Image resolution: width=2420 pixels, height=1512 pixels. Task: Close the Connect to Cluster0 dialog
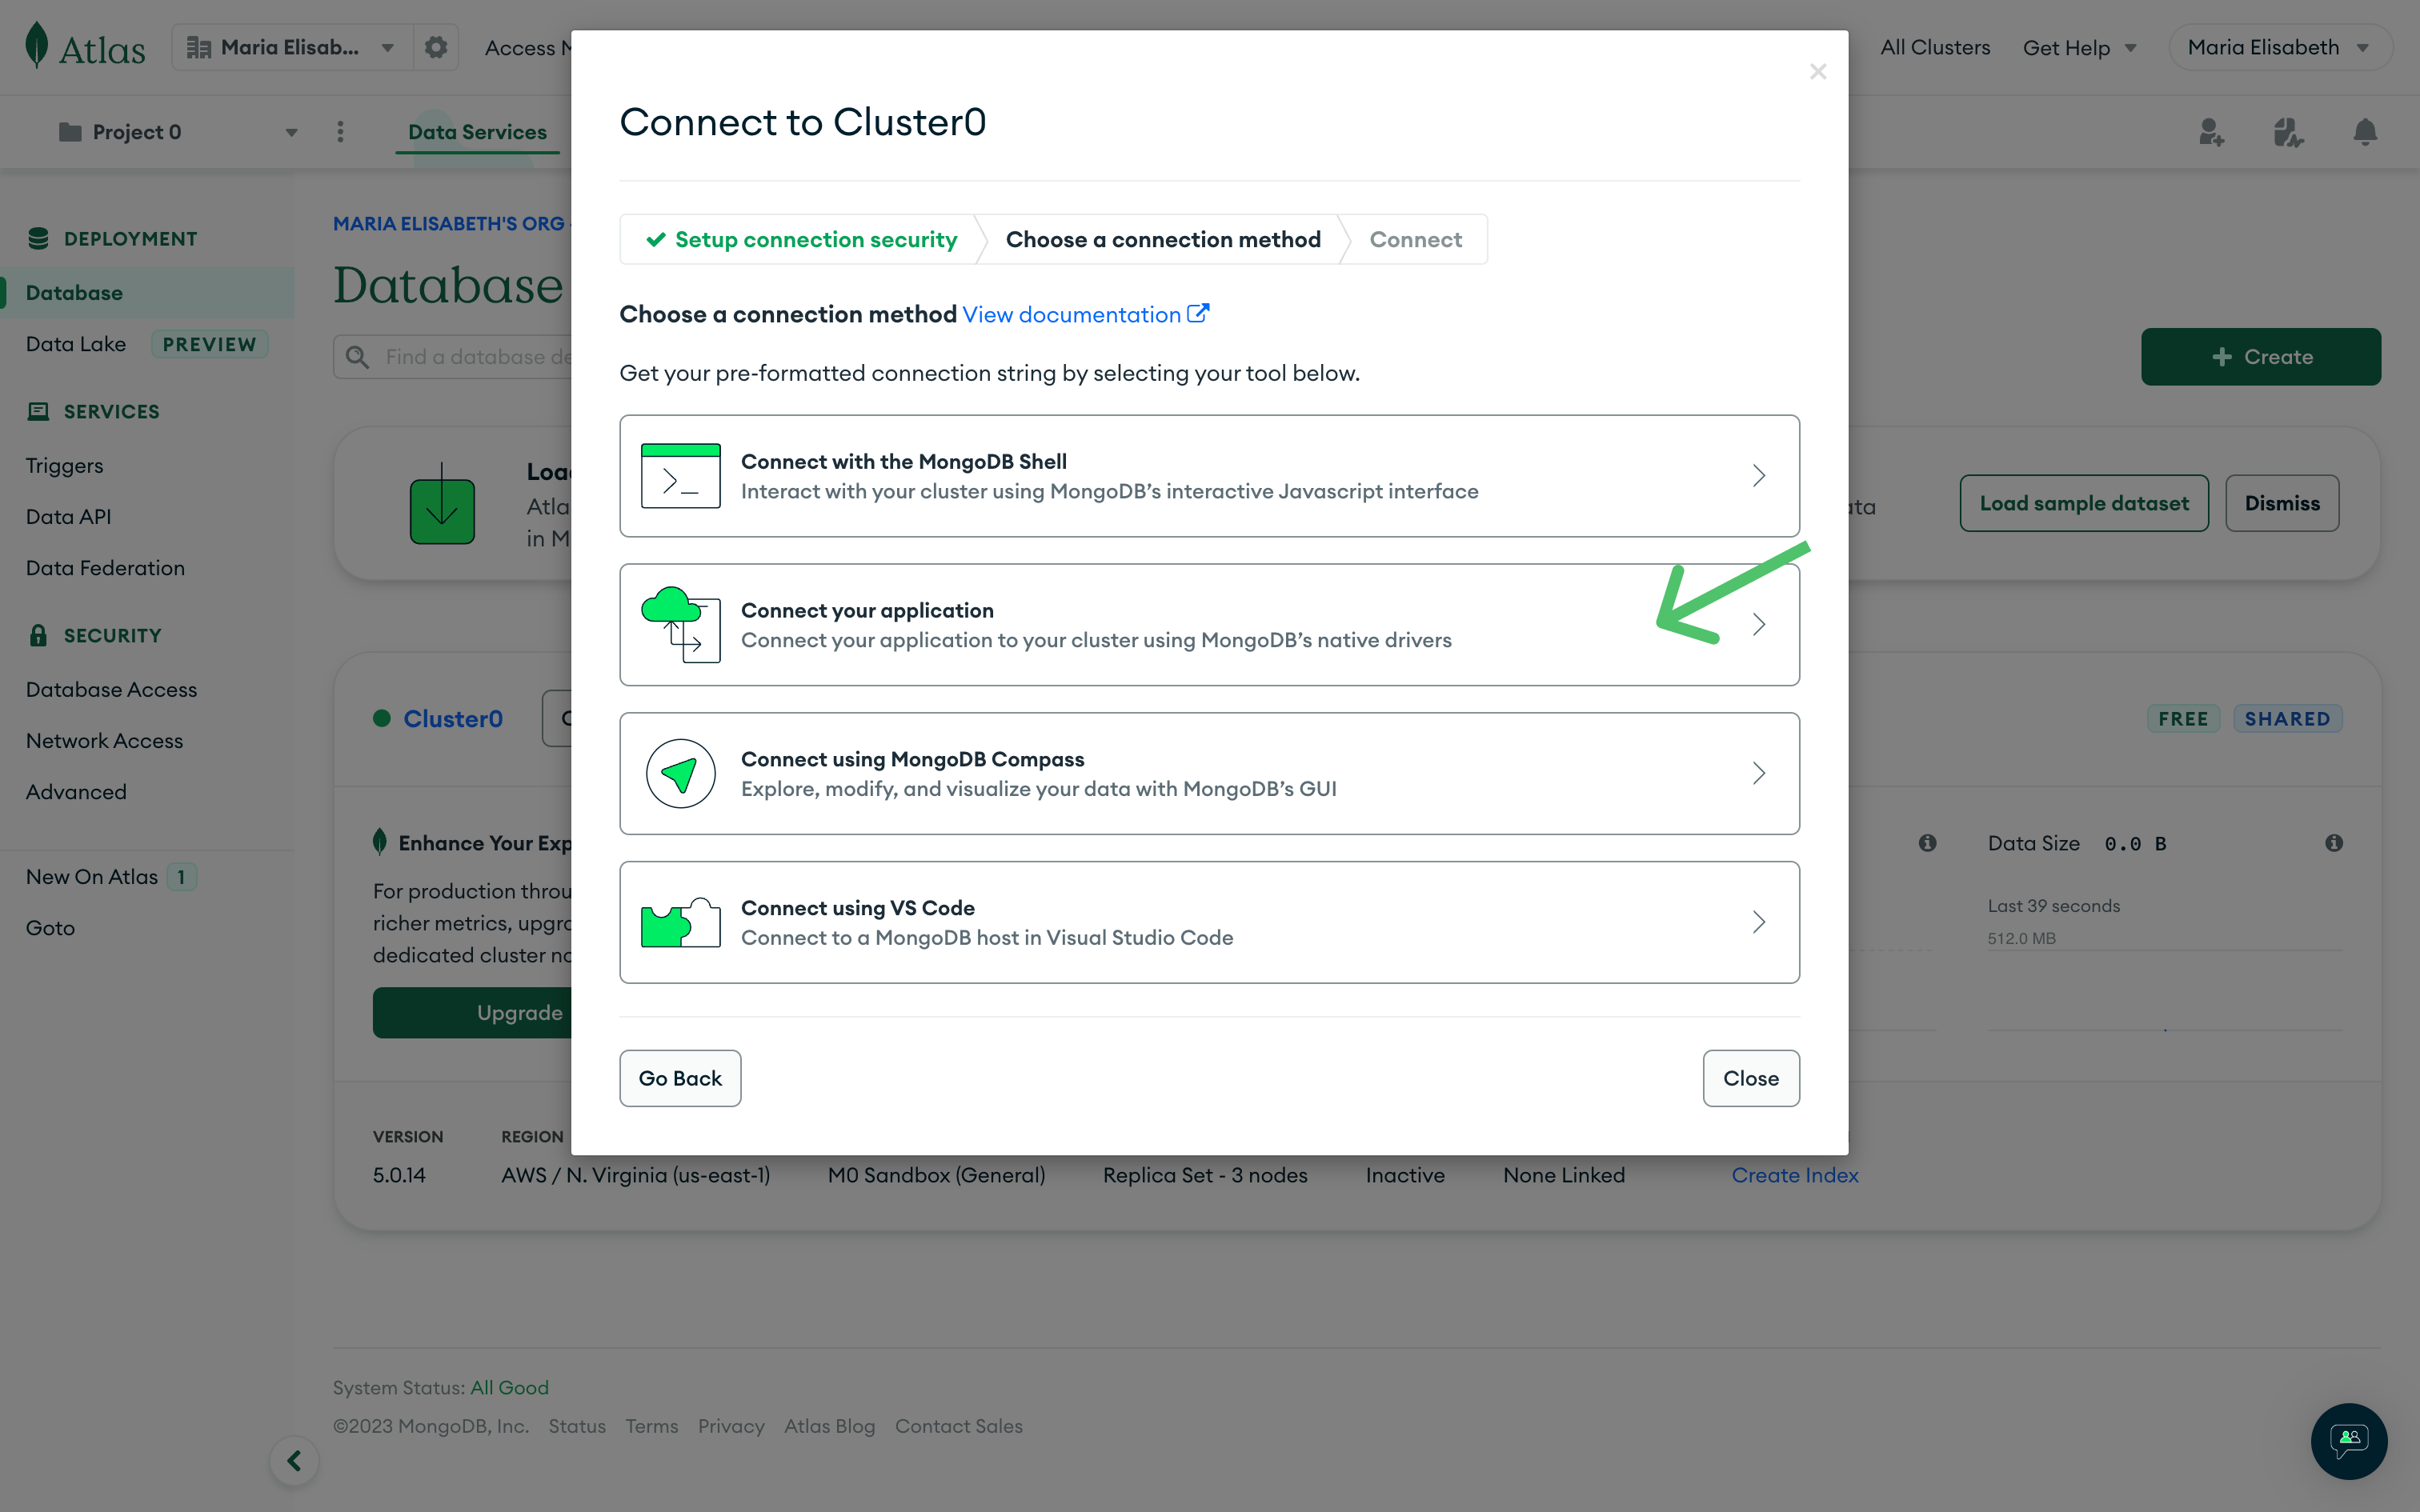tap(1818, 71)
